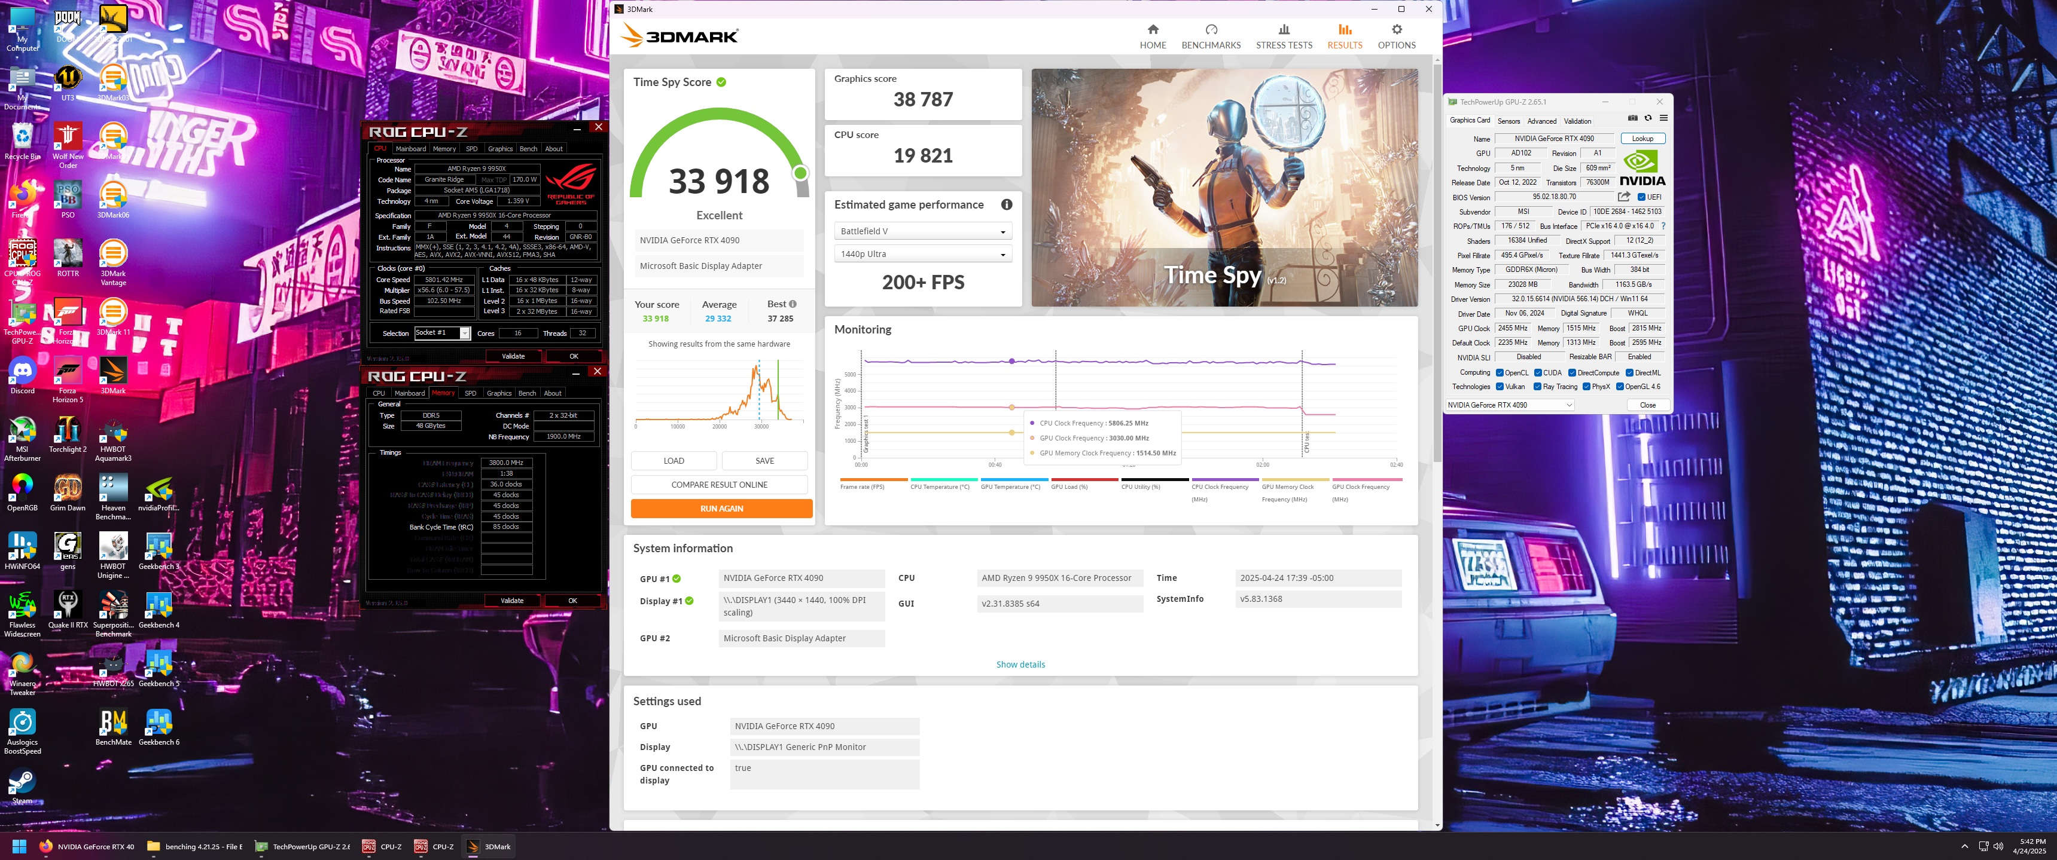The image size is (2057, 860).
Task: Click the volume icon in the system tray
Action: click(x=1998, y=846)
